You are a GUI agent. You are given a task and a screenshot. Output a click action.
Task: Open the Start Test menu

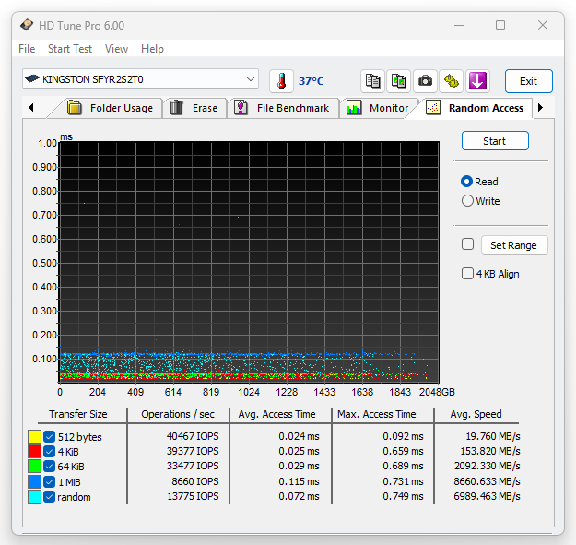[x=70, y=49]
